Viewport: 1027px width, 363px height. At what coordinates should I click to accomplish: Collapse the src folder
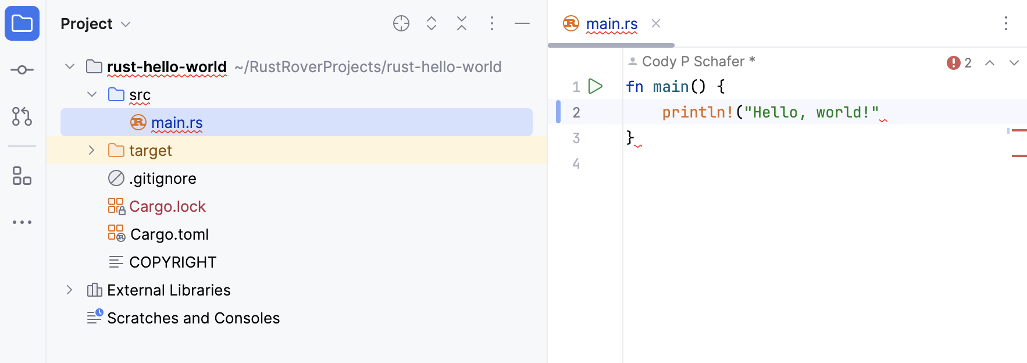(92, 94)
